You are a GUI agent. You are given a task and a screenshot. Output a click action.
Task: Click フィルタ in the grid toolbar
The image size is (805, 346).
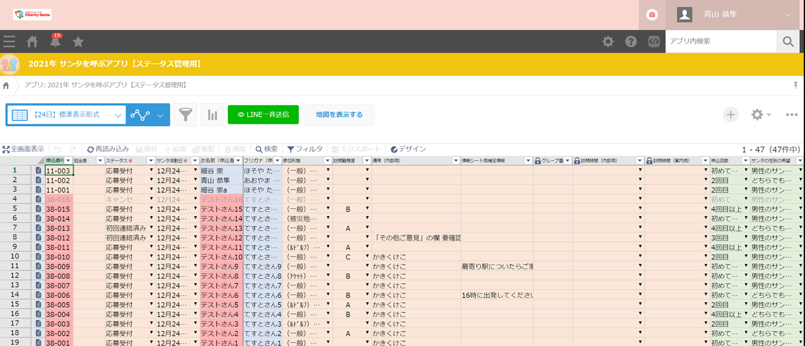tap(305, 149)
